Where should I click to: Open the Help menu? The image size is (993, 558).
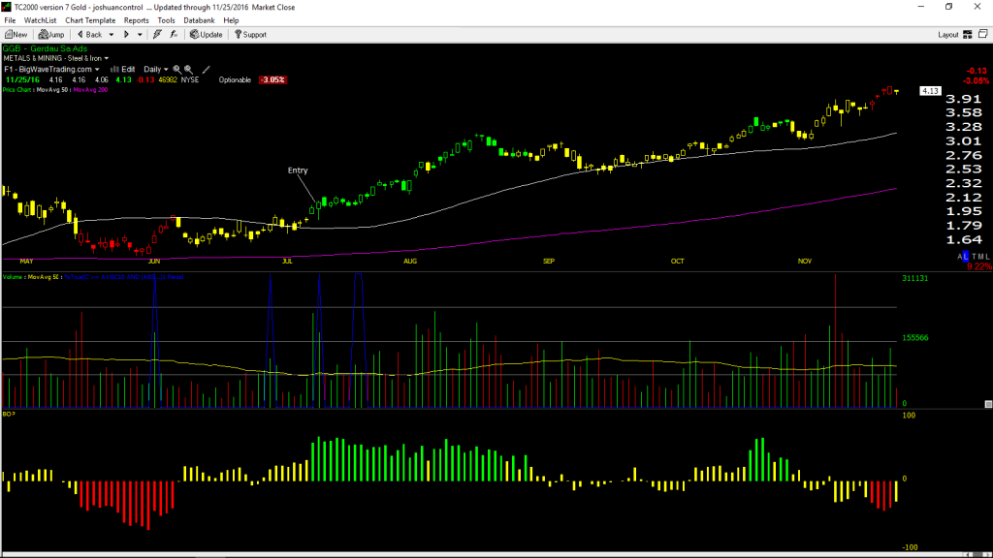[231, 20]
